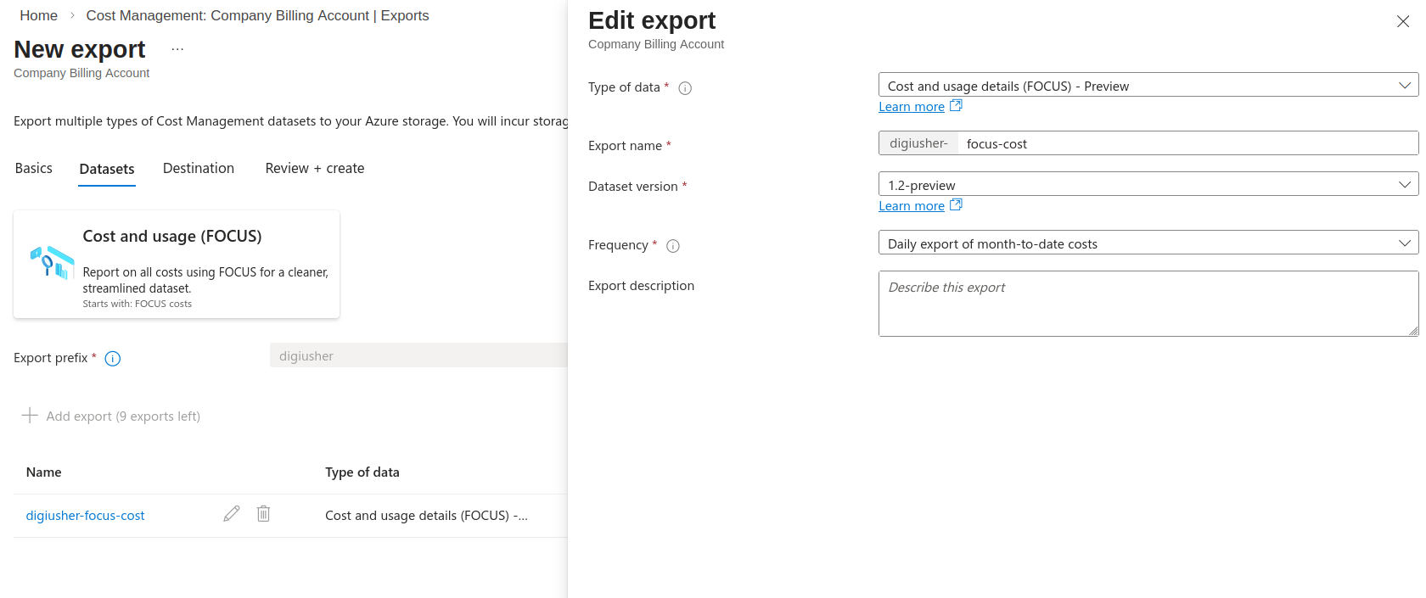Open Cost Management Exports breadcrumb
The width and height of the screenshot is (1426, 598).
[257, 16]
